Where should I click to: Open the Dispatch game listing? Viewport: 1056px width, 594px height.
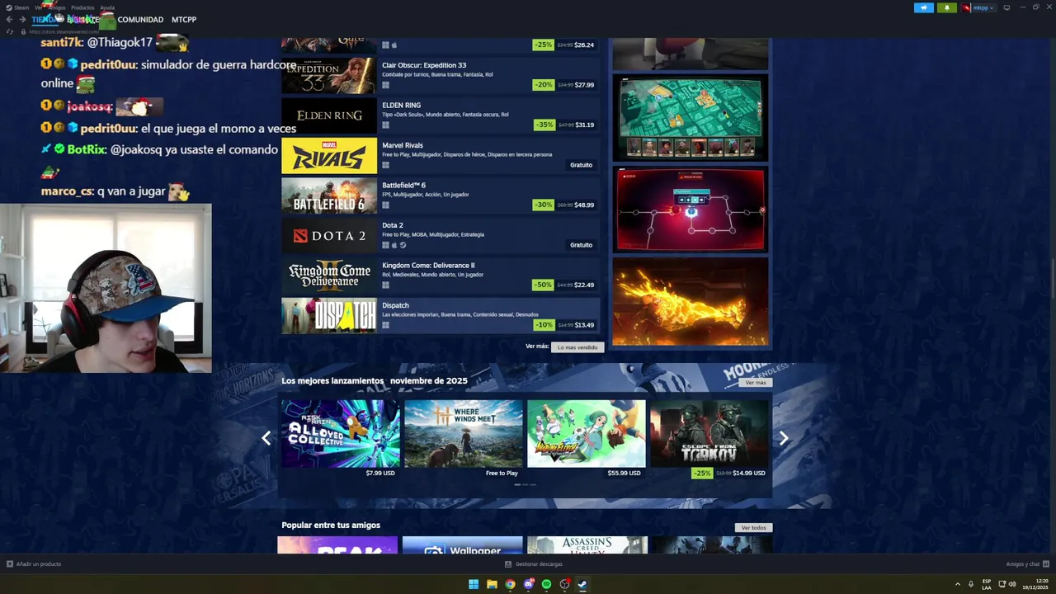coord(441,315)
